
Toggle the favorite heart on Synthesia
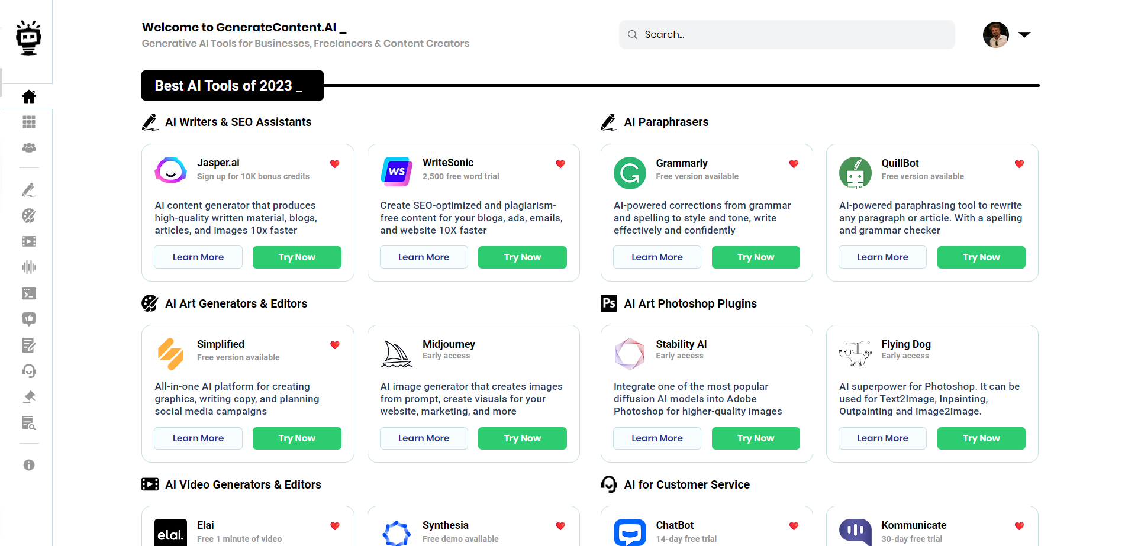[x=560, y=526]
